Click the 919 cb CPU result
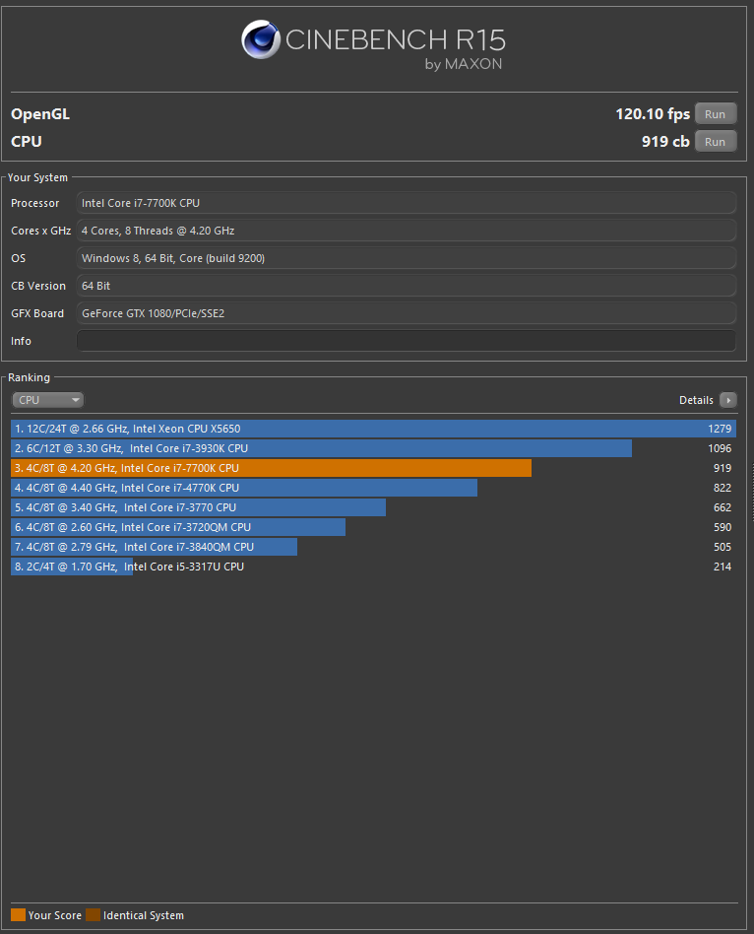The width and height of the screenshot is (754, 934). 665,141
